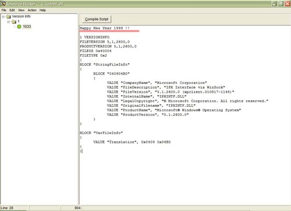This screenshot has height=211, width=291.
Task: Open the Help menu
Action: [42, 10]
